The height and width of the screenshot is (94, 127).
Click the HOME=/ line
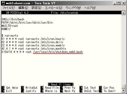tap(6, 29)
